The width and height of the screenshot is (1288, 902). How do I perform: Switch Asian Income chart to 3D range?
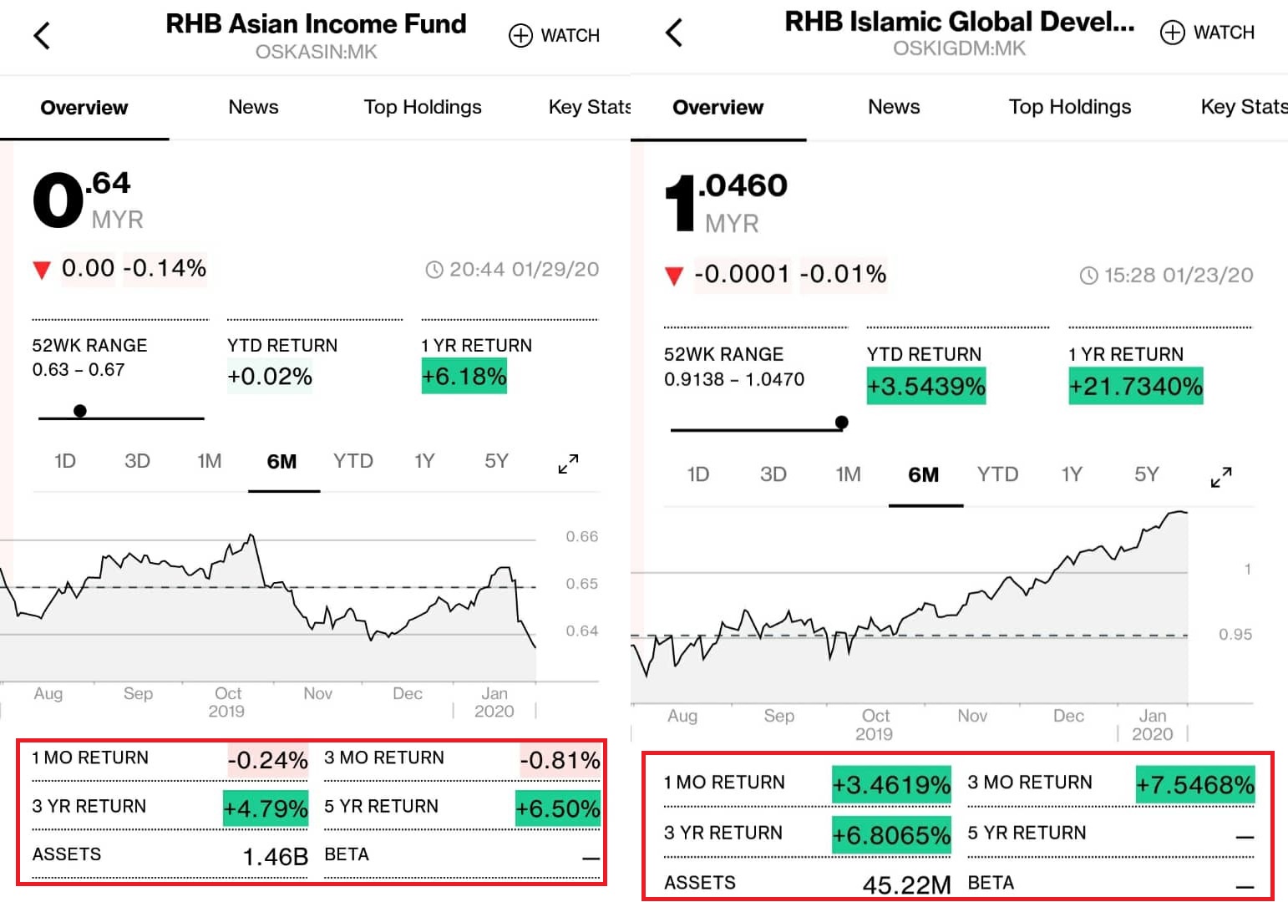(x=137, y=461)
